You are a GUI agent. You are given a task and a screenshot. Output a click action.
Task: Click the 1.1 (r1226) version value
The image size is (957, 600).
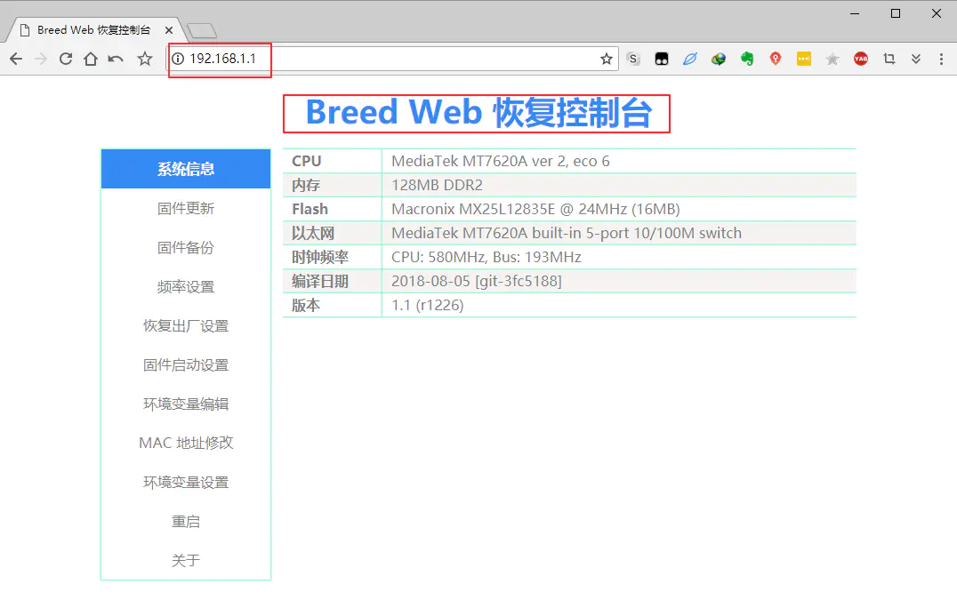(x=427, y=305)
